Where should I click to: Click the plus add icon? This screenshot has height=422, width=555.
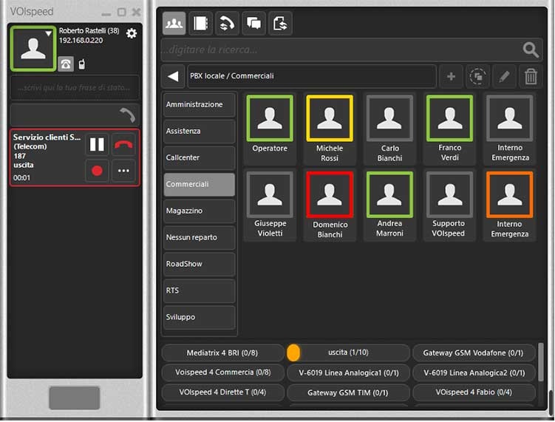(x=451, y=76)
